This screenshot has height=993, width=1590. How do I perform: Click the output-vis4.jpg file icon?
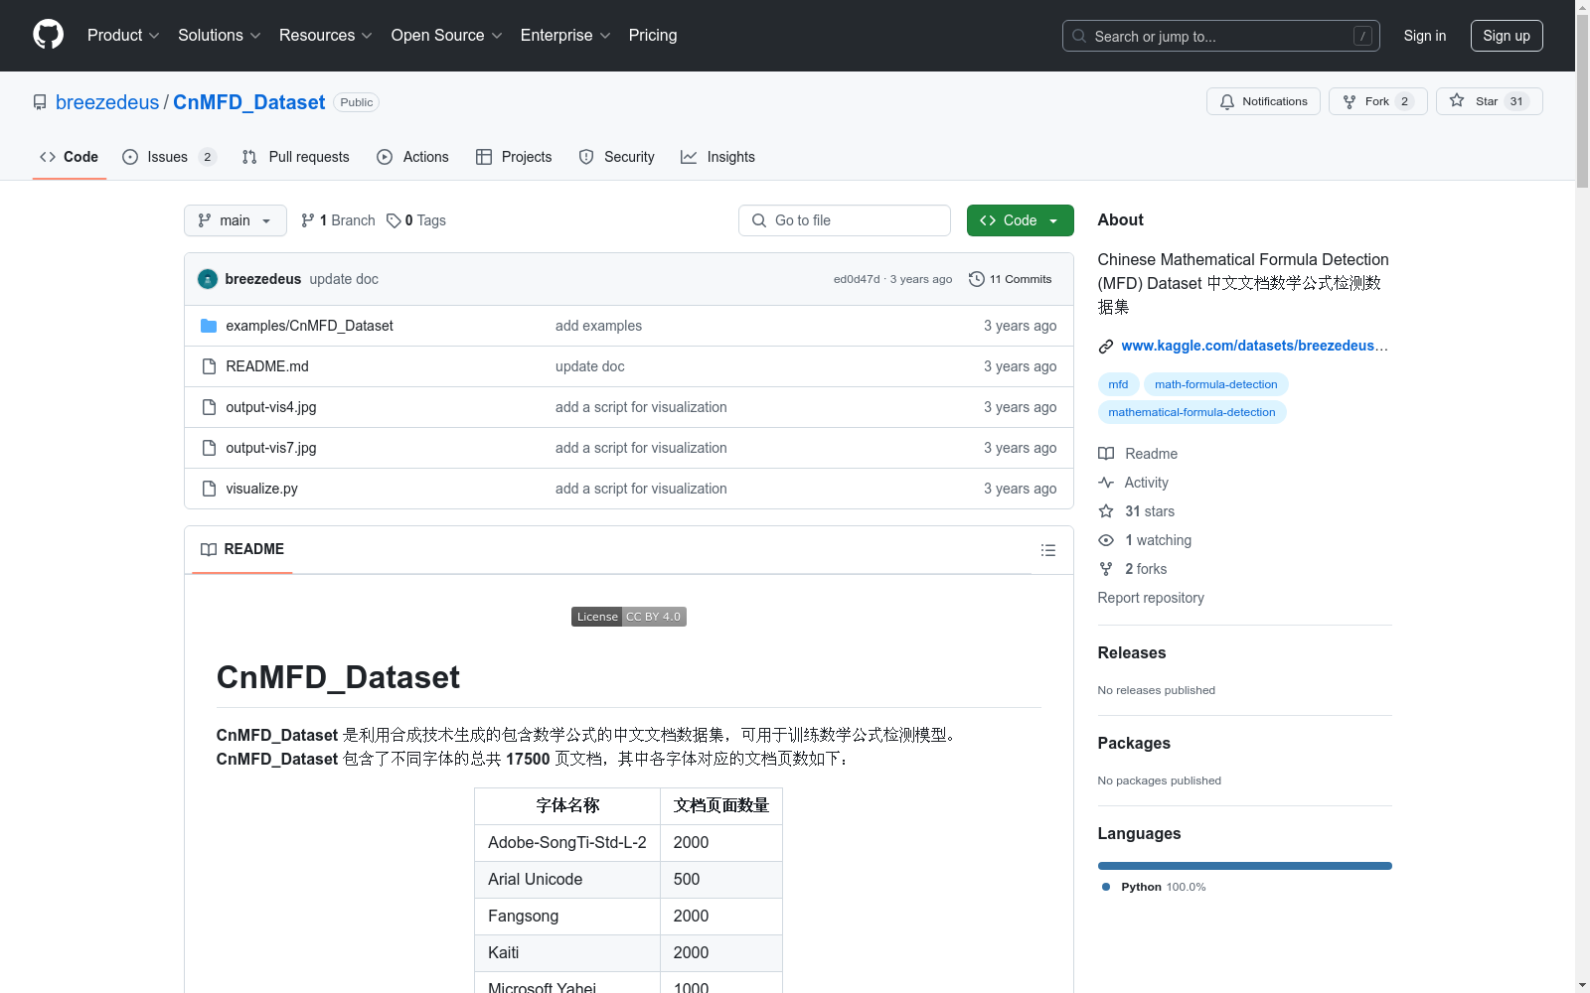tap(209, 407)
